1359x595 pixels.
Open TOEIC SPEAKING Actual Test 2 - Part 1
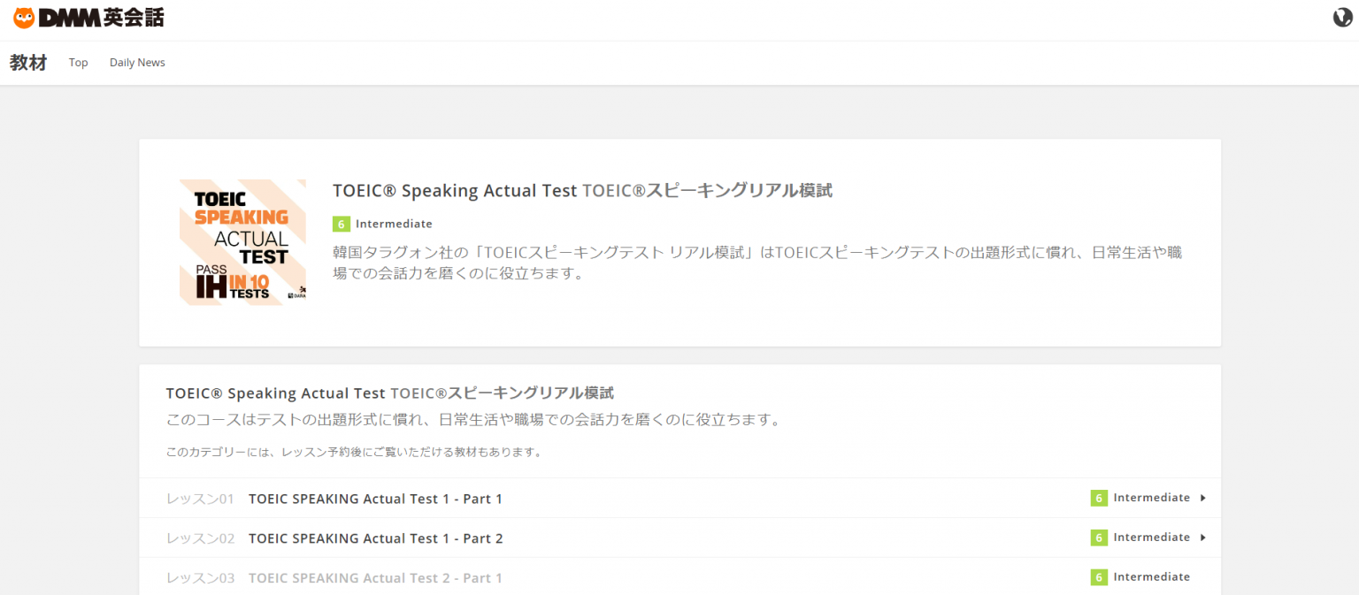point(375,578)
